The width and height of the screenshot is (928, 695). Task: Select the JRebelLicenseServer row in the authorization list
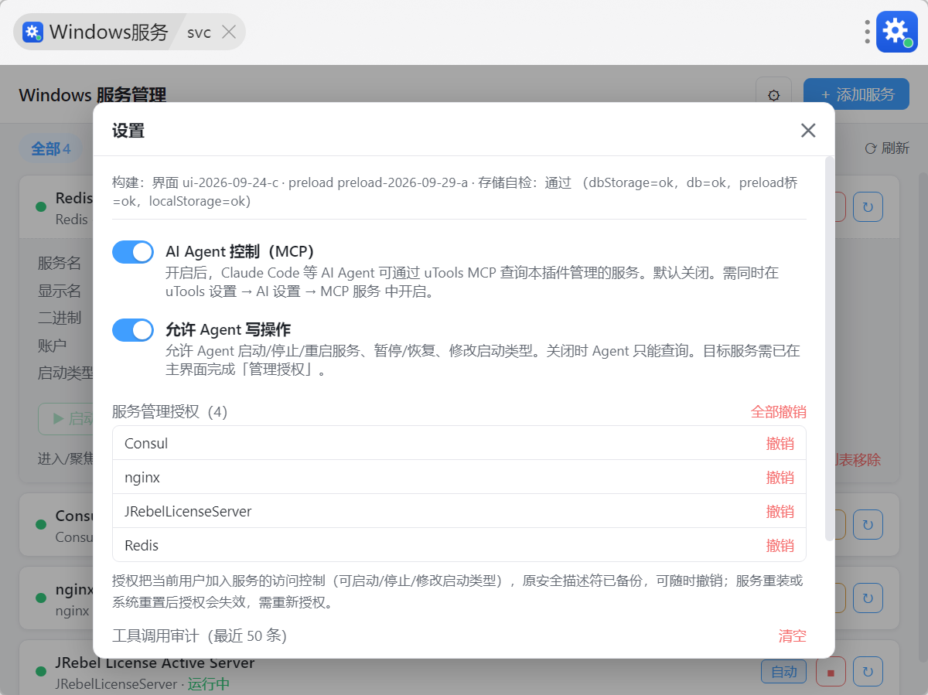tap(459, 511)
